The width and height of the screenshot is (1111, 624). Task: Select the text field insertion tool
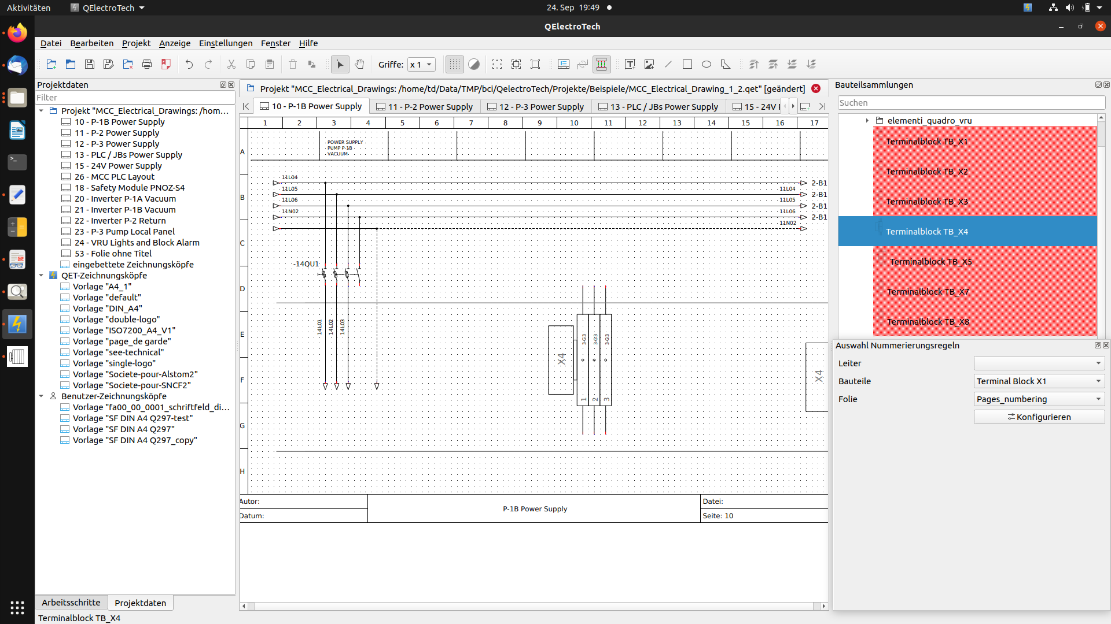click(x=630, y=64)
